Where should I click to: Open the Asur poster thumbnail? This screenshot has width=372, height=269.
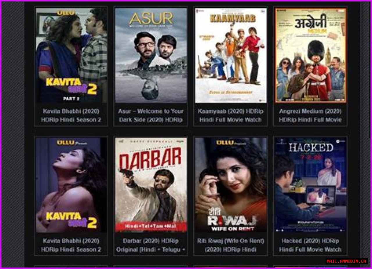click(151, 55)
